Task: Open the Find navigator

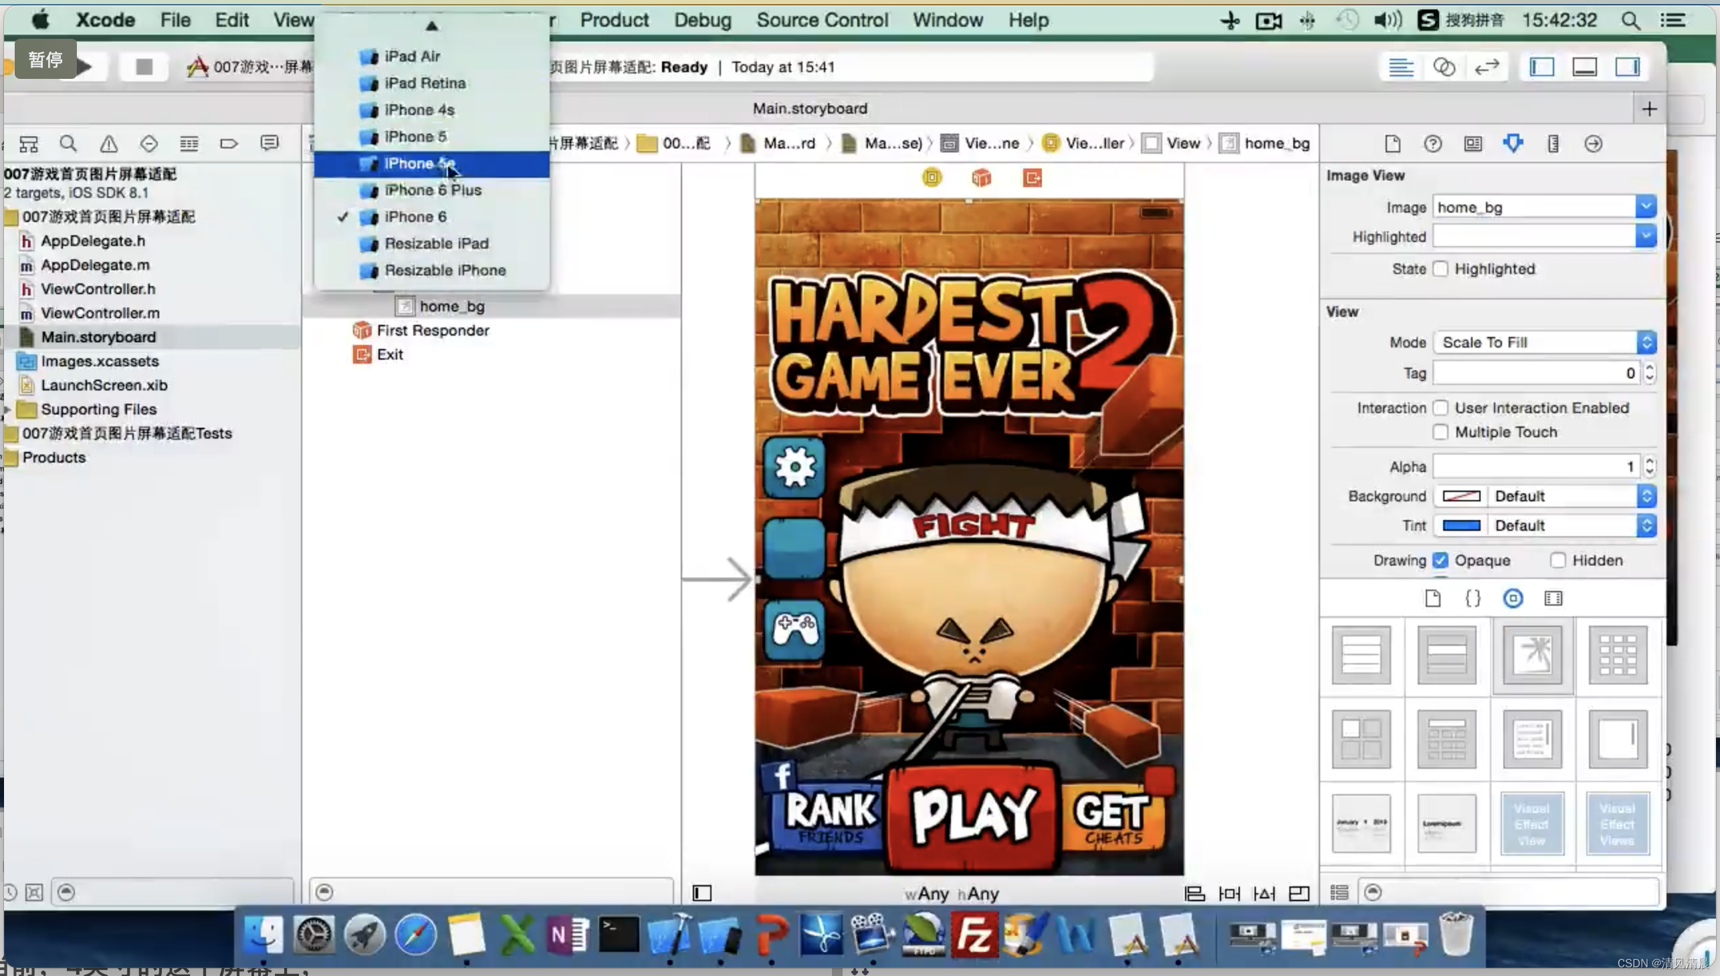Action: click(68, 143)
